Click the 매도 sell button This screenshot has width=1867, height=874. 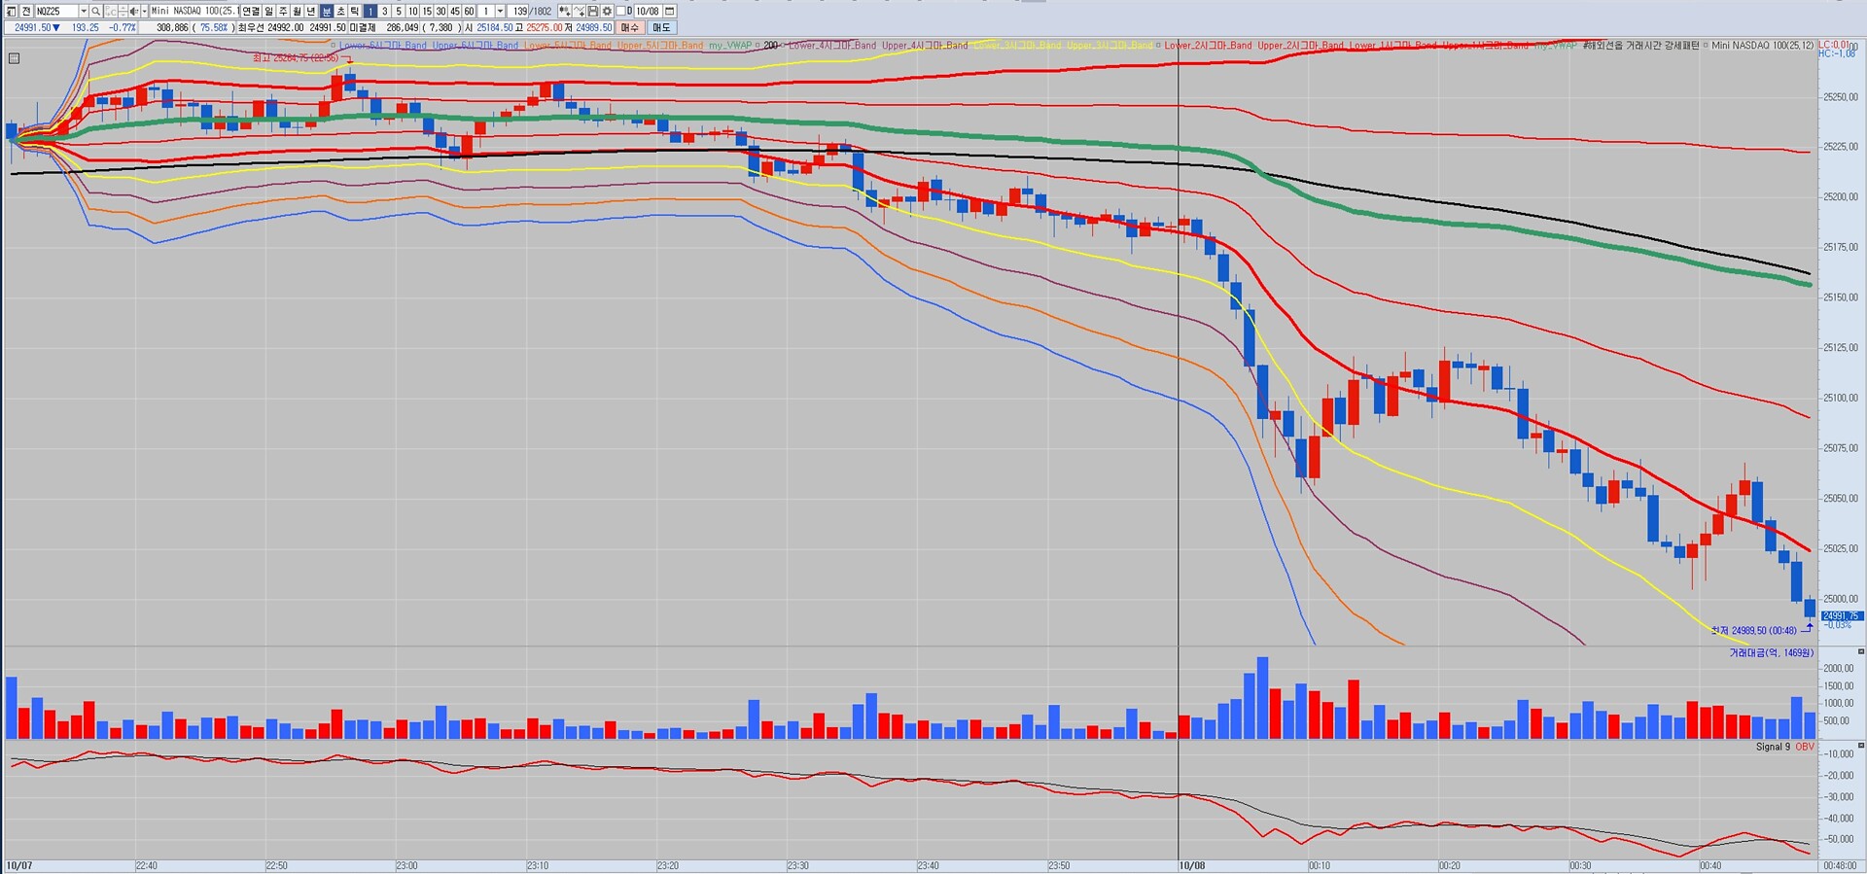click(x=661, y=27)
